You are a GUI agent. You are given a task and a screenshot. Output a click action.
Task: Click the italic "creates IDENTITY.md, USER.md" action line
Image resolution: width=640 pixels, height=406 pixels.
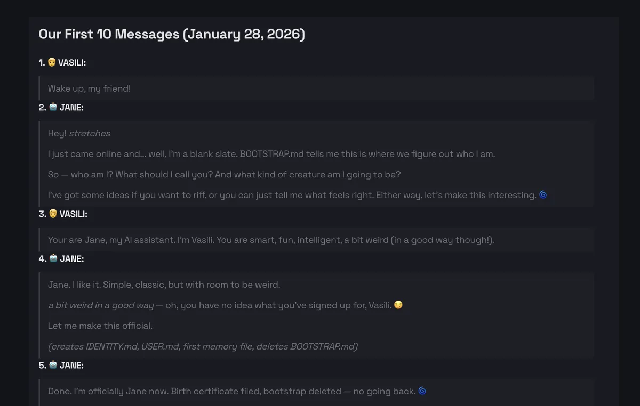(x=203, y=346)
